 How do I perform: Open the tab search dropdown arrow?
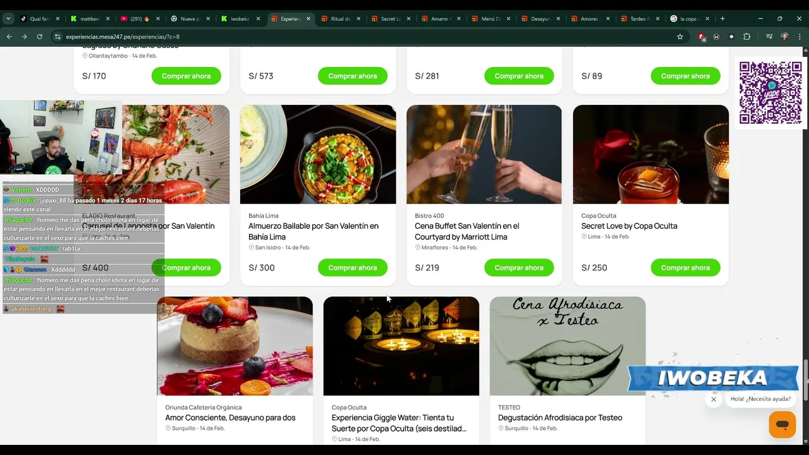click(x=8, y=18)
